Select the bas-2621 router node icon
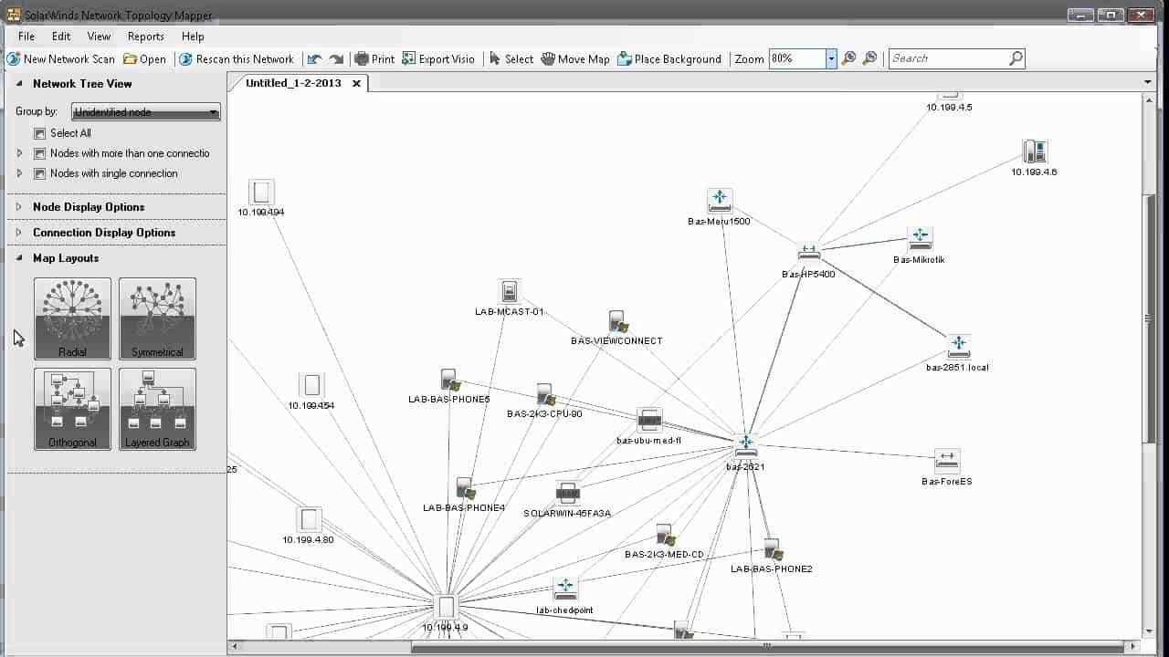 click(x=746, y=445)
